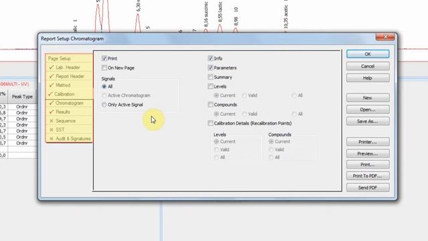The image size is (428, 241).
Task: Click the Save As... button
Action: click(368, 121)
